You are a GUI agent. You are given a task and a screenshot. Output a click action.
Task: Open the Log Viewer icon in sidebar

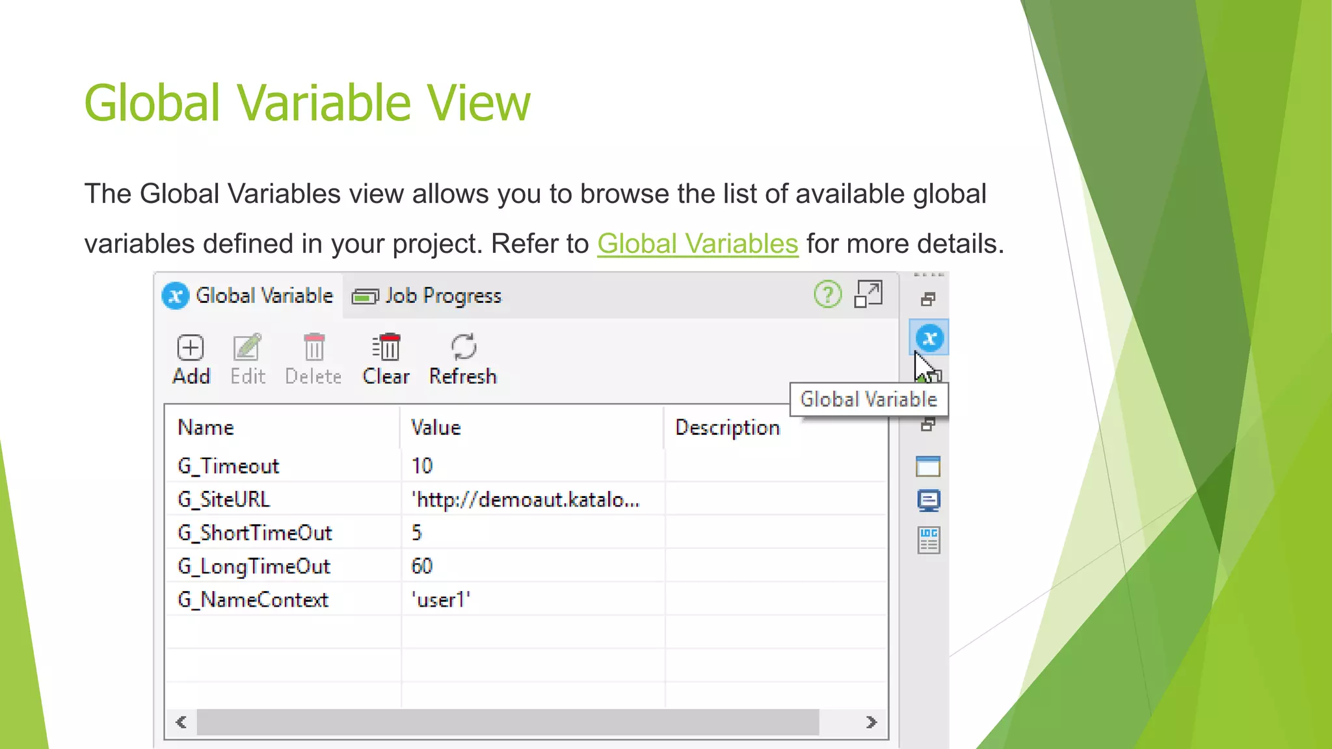pyautogui.click(x=929, y=540)
